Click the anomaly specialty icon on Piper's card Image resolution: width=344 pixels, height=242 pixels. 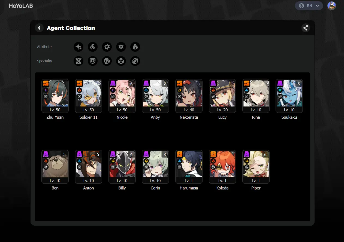point(247,167)
